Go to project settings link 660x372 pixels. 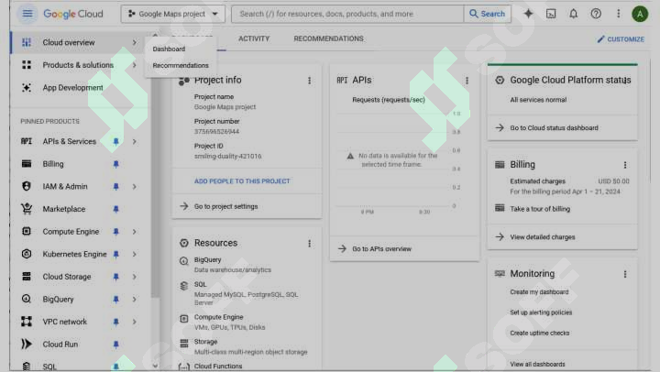225,206
